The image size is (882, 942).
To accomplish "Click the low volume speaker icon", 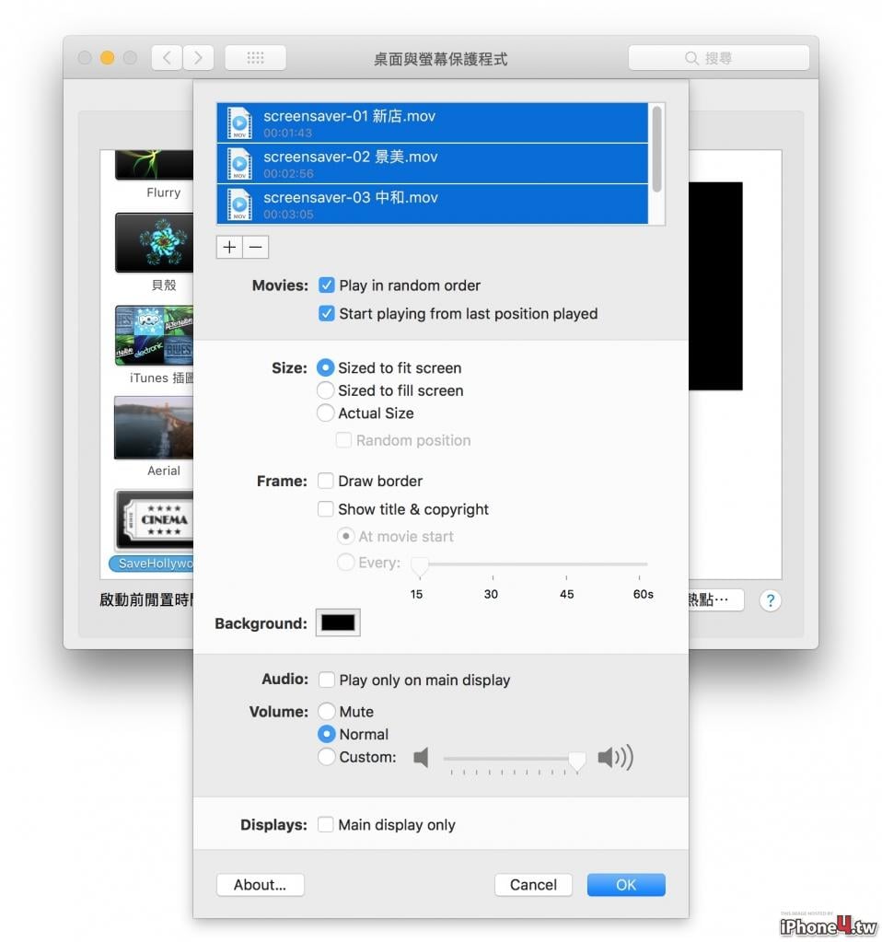I will (x=421, y=758).
